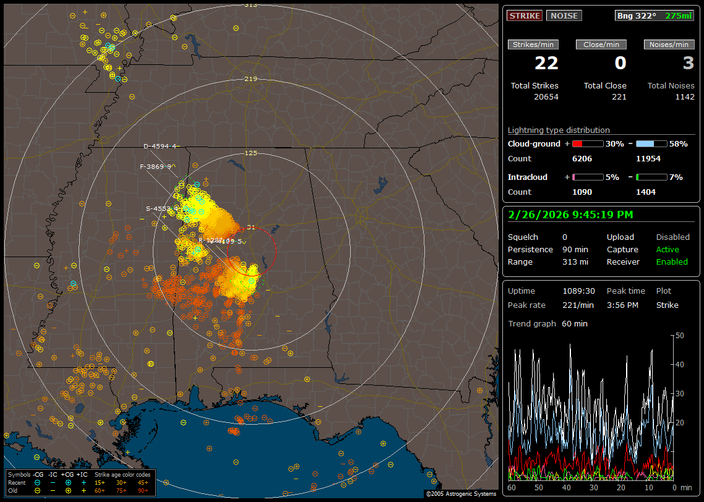The height and width of the screenshot is (502, 704).
Task: Click the storm cell label F-3869-9
Action: (x=155, y=166)
